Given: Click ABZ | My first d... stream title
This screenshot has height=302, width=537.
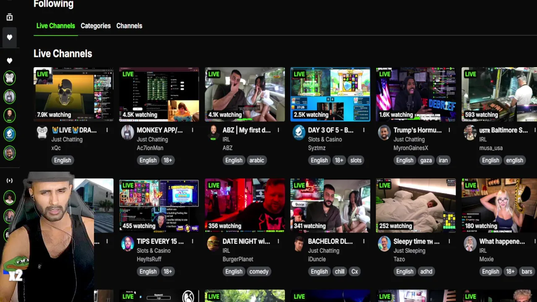Looking at the screenshot, I should pyautogui.click(x=247, y=130).
